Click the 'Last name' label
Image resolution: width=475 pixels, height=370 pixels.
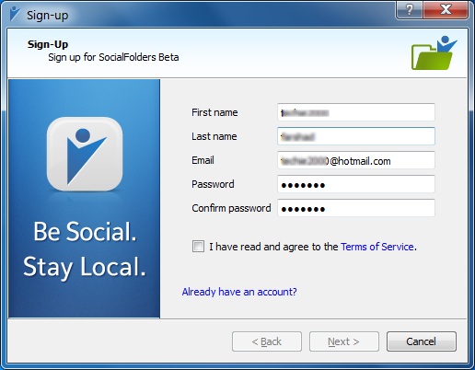[214, 136]
